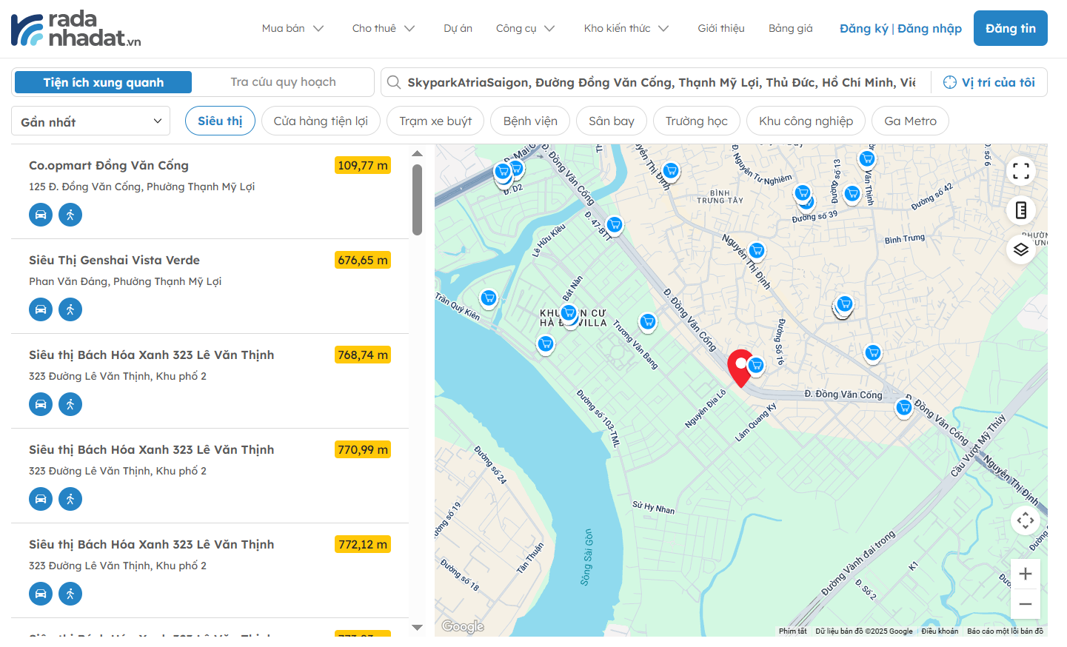
Task: Click the cart marker on Trương Văn Bang street
Action: click(648, 321)
